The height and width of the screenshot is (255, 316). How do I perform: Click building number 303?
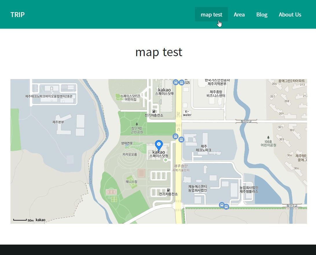click(x=282, y=140)
